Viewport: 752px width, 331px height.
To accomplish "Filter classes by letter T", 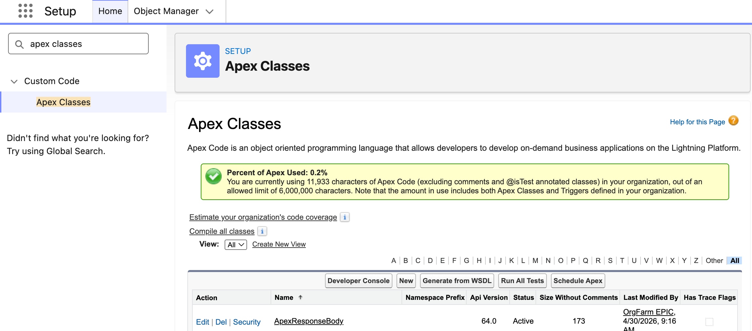I will click(x=622, y=261).
